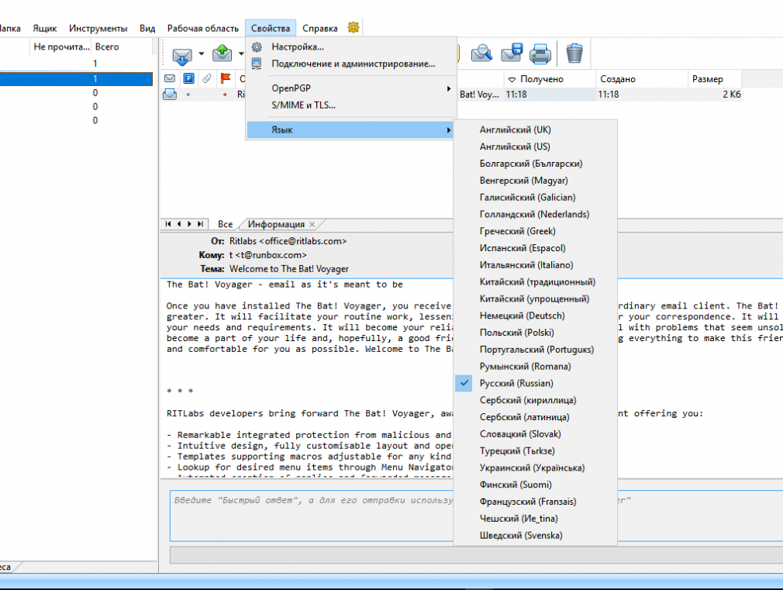
Task: Choose Украинский language option
Action: 536,468
